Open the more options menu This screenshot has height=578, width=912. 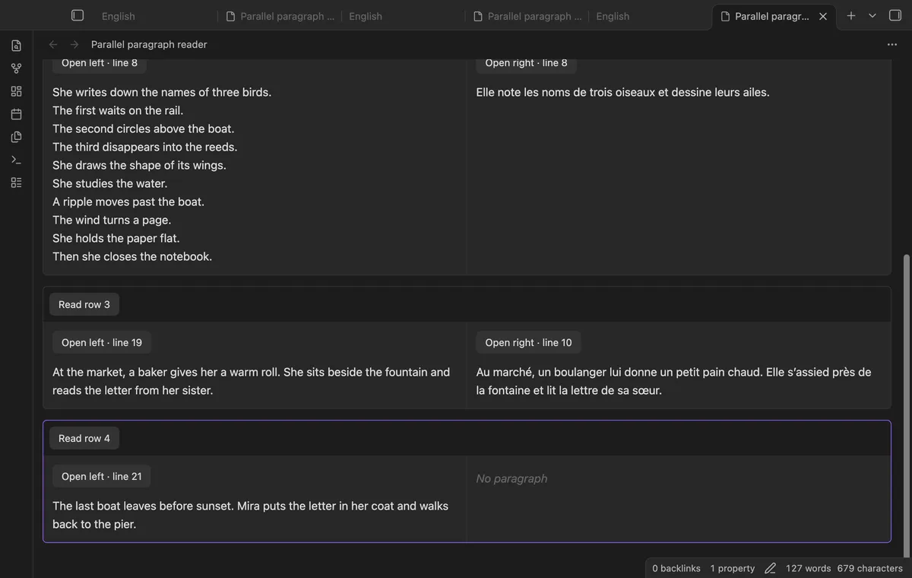pos(892,44)
